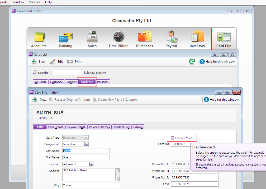
Task: Open the Time Billing clock icon
Action: tap(118, 36)
